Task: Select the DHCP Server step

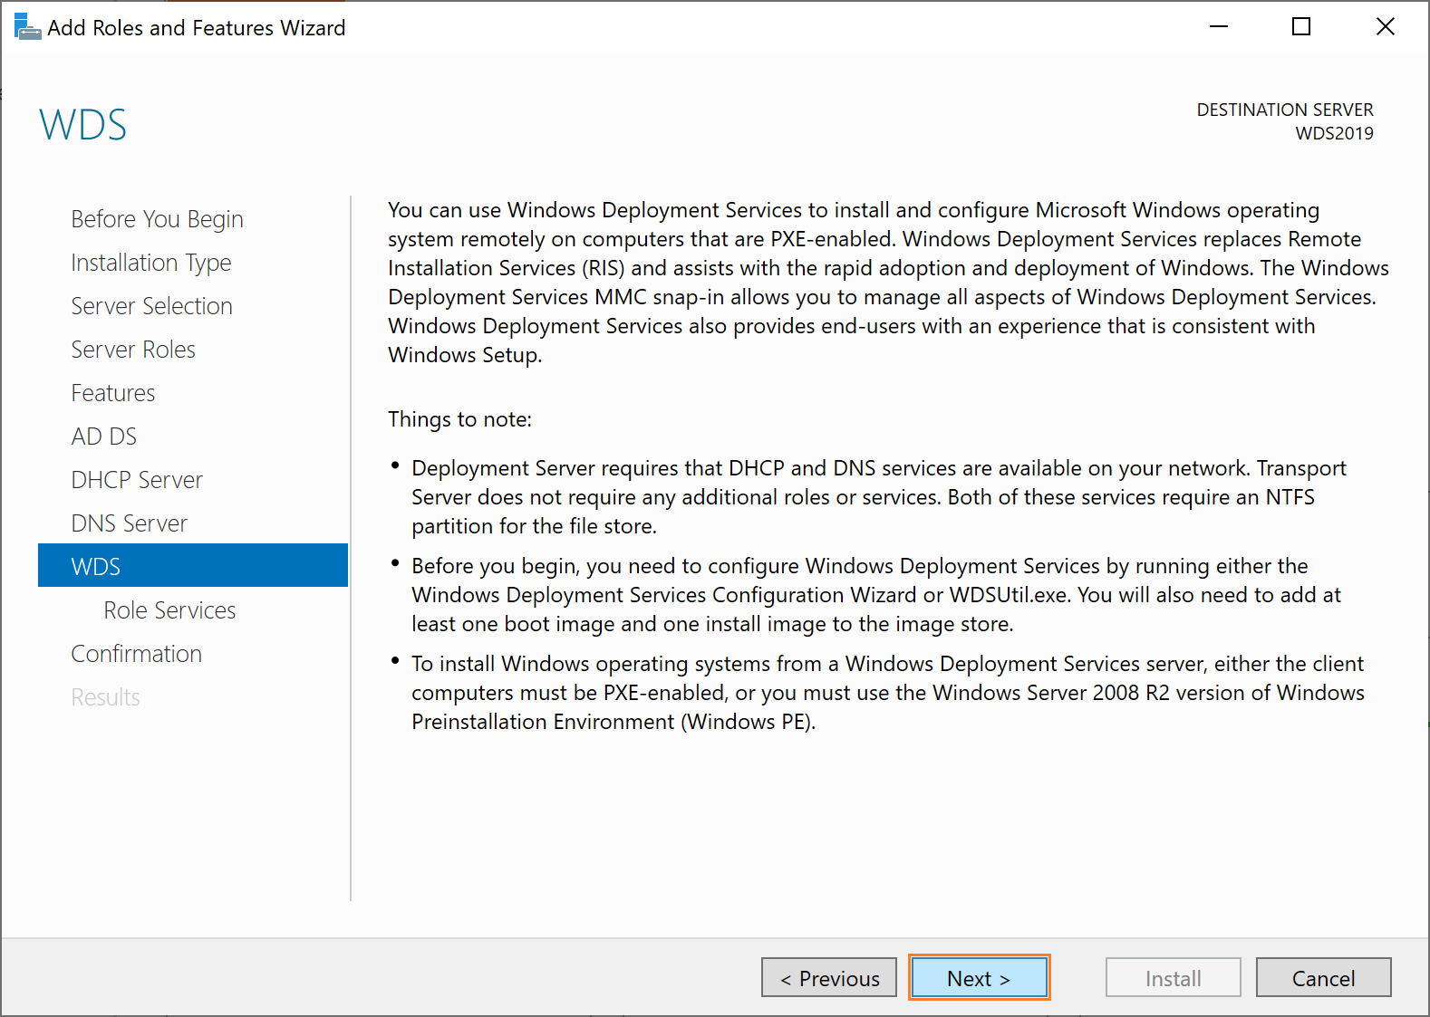Action: (137, 480)
